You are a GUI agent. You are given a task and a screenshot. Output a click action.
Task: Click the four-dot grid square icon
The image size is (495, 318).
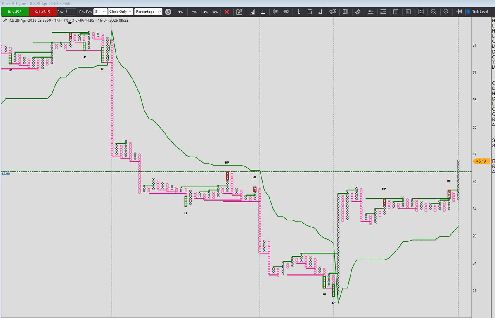pyautogui.click(x=421, y=12)
